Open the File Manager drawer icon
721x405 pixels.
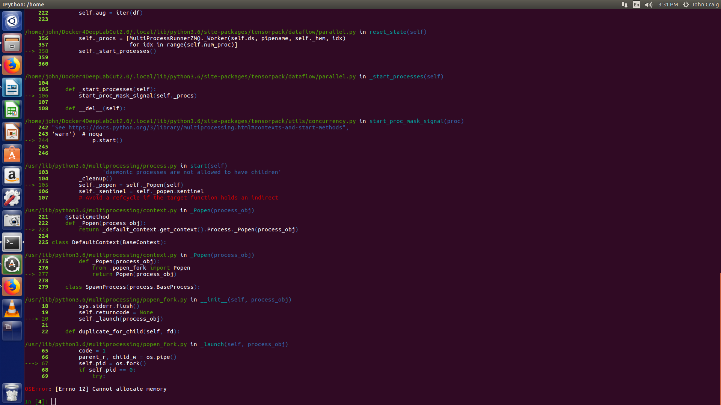pos(12,43)
